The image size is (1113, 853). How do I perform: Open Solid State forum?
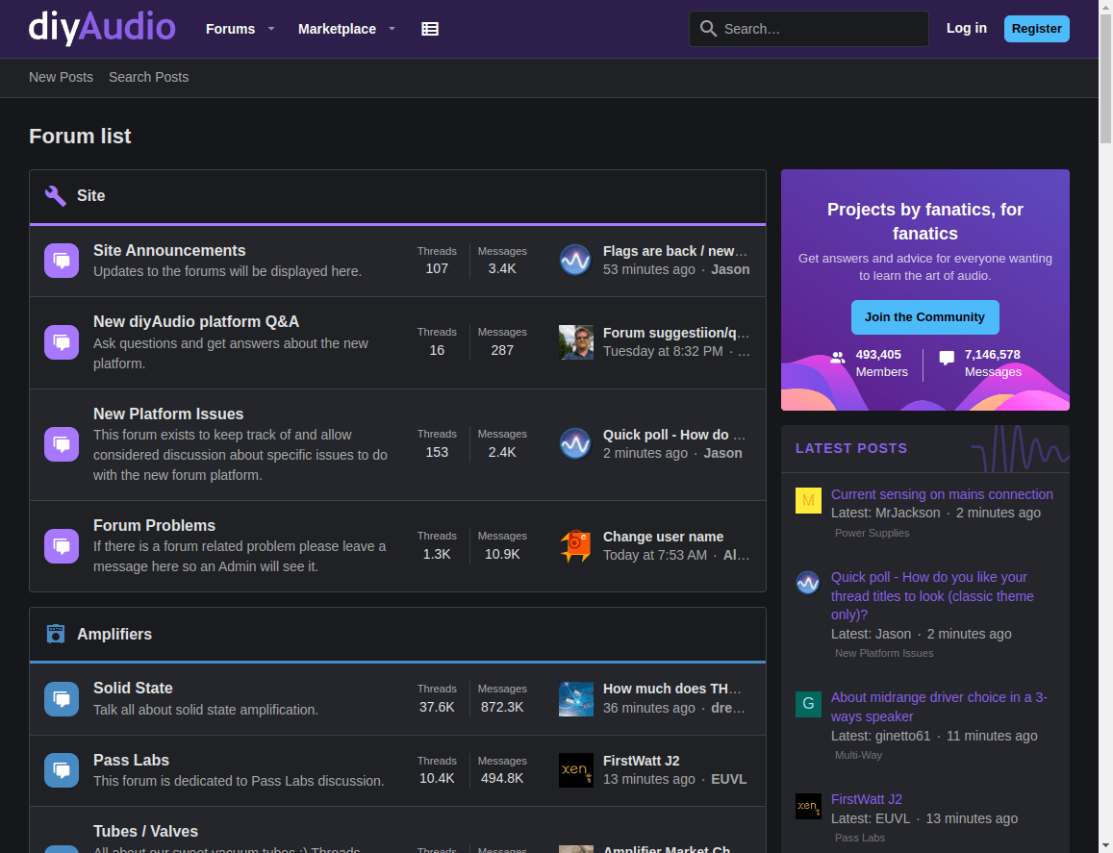133,688
